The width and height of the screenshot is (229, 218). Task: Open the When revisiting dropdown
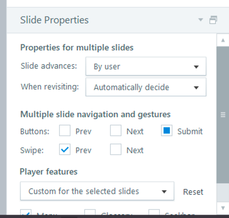(x=146, y=87)
